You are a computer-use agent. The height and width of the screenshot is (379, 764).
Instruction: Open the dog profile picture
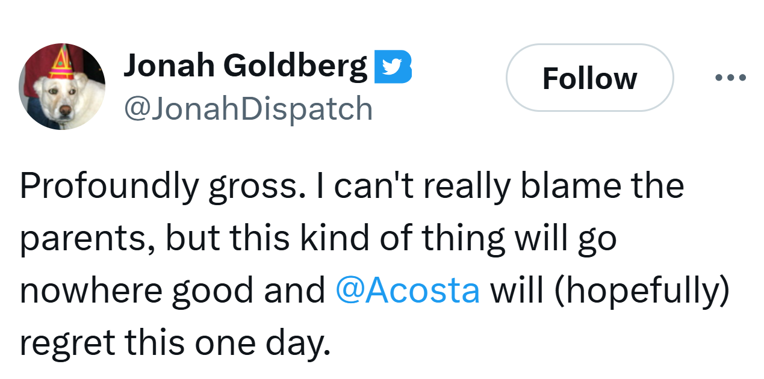coord(62,86)
